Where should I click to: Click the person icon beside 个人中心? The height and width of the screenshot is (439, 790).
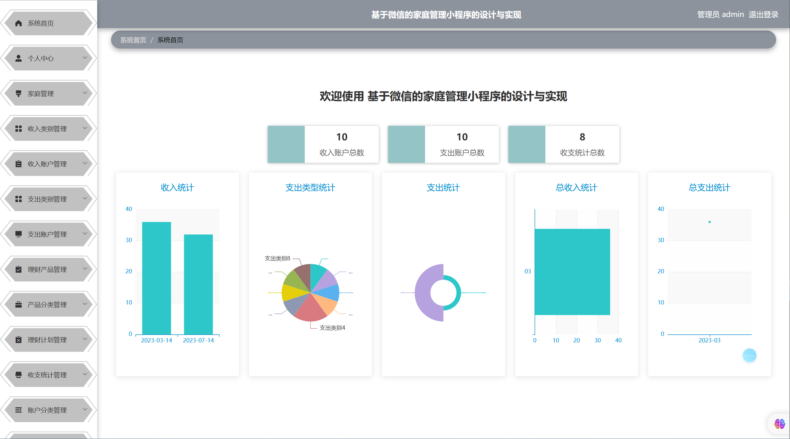(x=19, y=58)
